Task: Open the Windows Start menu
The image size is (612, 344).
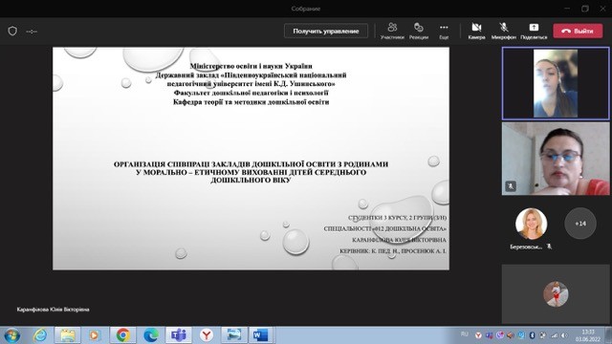Action: [x=11, y=335]
